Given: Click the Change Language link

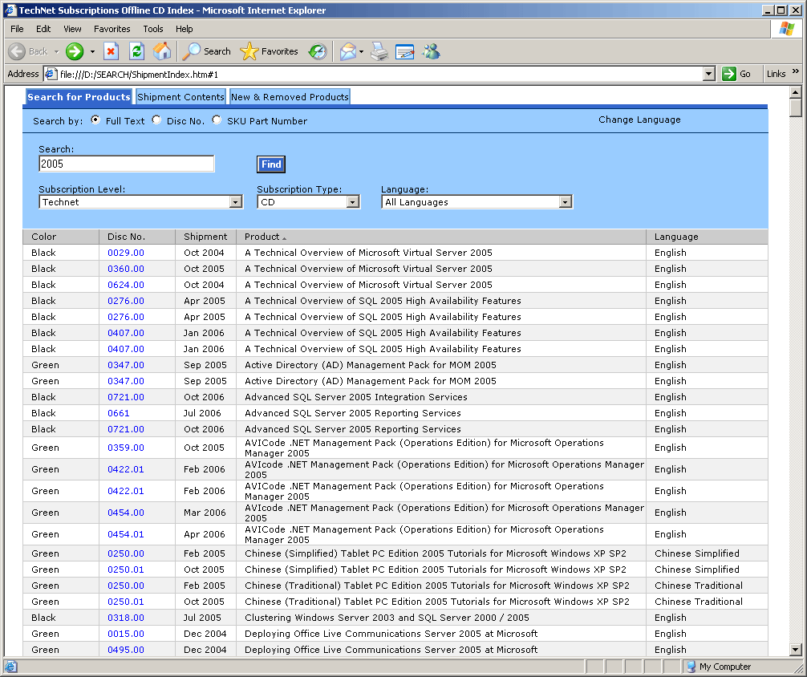Looking at the screenshot, I should (639, 120).
